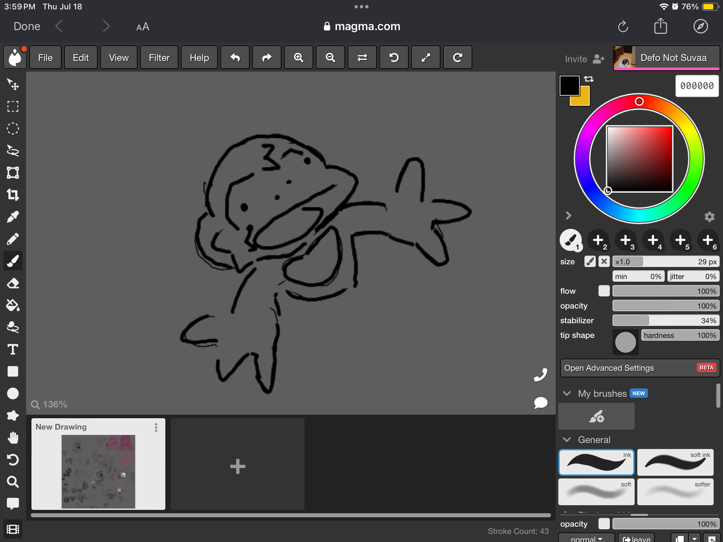This screenshot has height=542, width=723.
Task: Click Open Advanced Settings button
Action: (640, 368)
